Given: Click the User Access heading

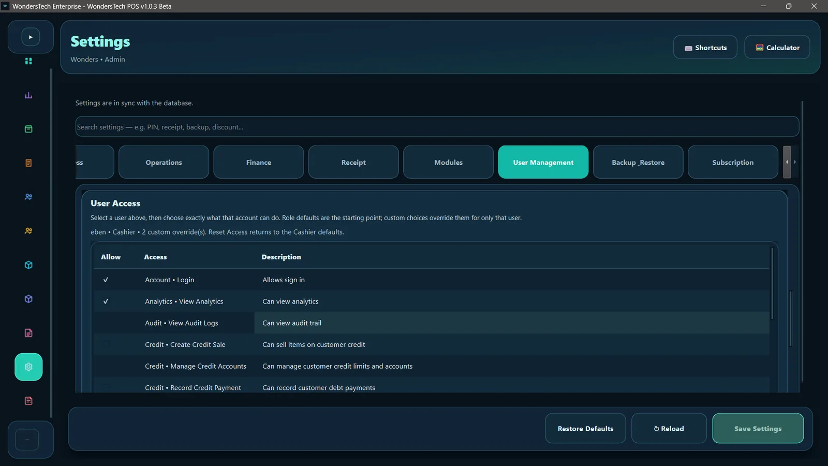Looking at the screenshot, I should pyautogui.click(x=115, y=203).
